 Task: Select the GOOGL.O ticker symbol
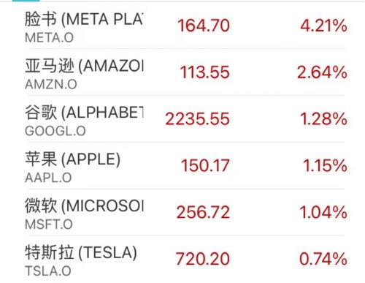pos(55,131)
